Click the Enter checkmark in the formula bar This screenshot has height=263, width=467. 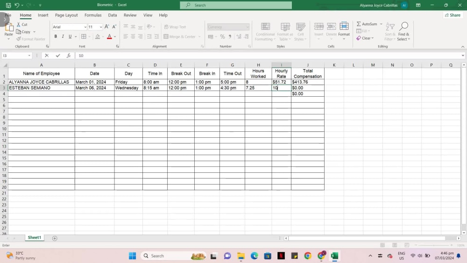click(58, 56)
